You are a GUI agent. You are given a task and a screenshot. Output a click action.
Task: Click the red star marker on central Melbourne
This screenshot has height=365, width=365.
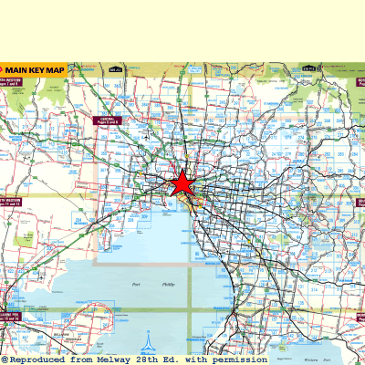click(182, 183)
